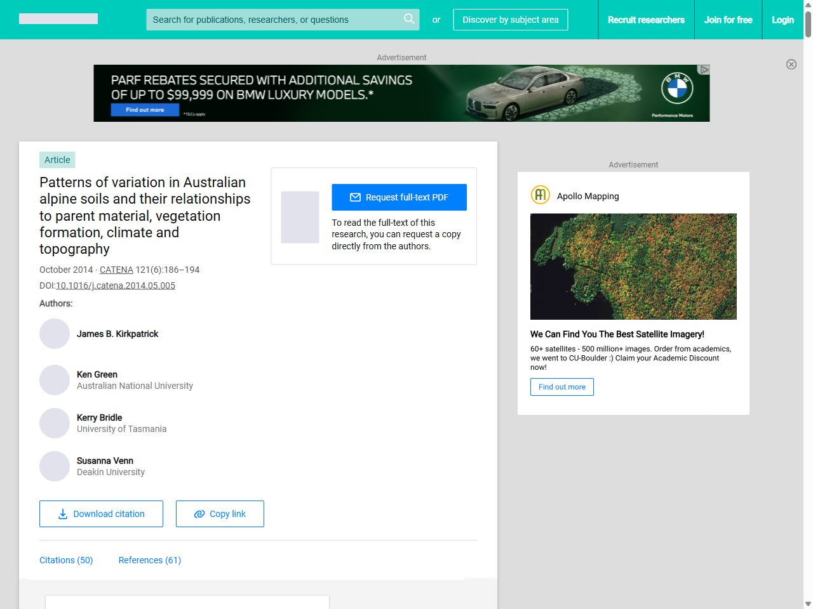The width and height of the screenshot is (813, 609).
Task: Open the Recruit researchers menu item
Action: click(646, 20)
